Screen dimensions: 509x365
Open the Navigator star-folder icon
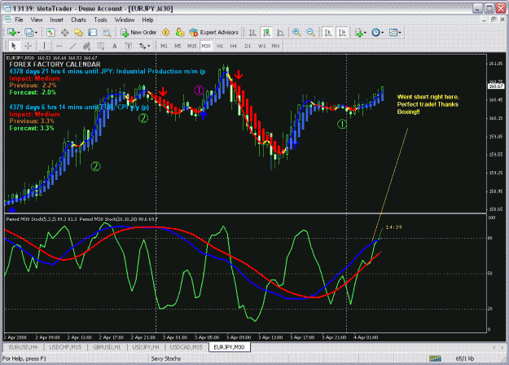(x=78, y=33)
